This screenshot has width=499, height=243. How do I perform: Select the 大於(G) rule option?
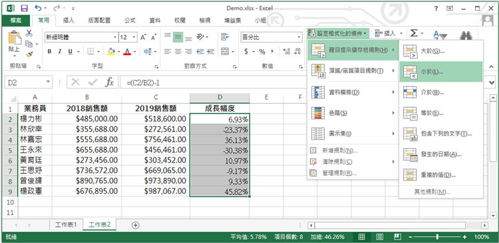[441, 51]
